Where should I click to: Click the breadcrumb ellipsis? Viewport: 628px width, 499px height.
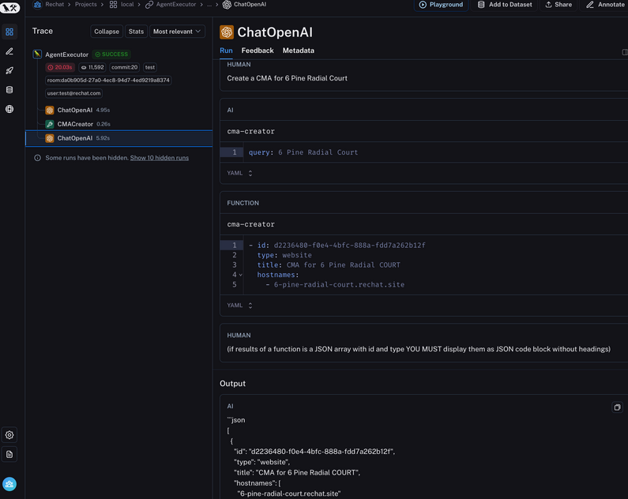coord(209,5)
